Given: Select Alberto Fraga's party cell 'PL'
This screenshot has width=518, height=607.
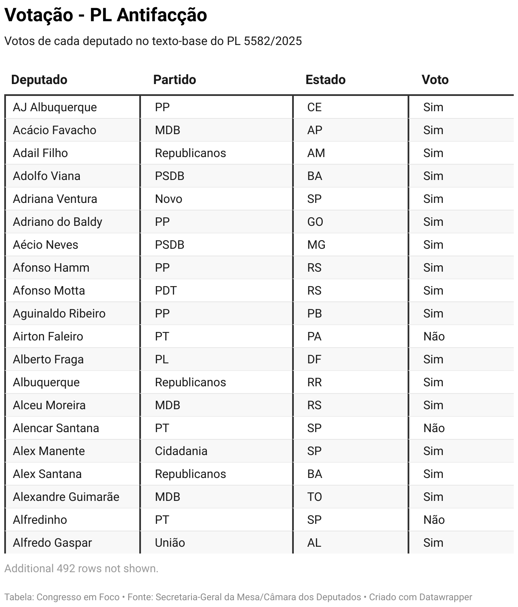Looking at the screenshot, I should (162, 360).
